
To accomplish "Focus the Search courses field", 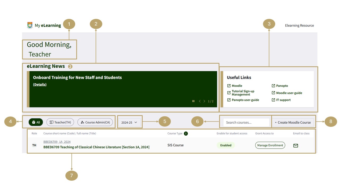I will point(246,122).
